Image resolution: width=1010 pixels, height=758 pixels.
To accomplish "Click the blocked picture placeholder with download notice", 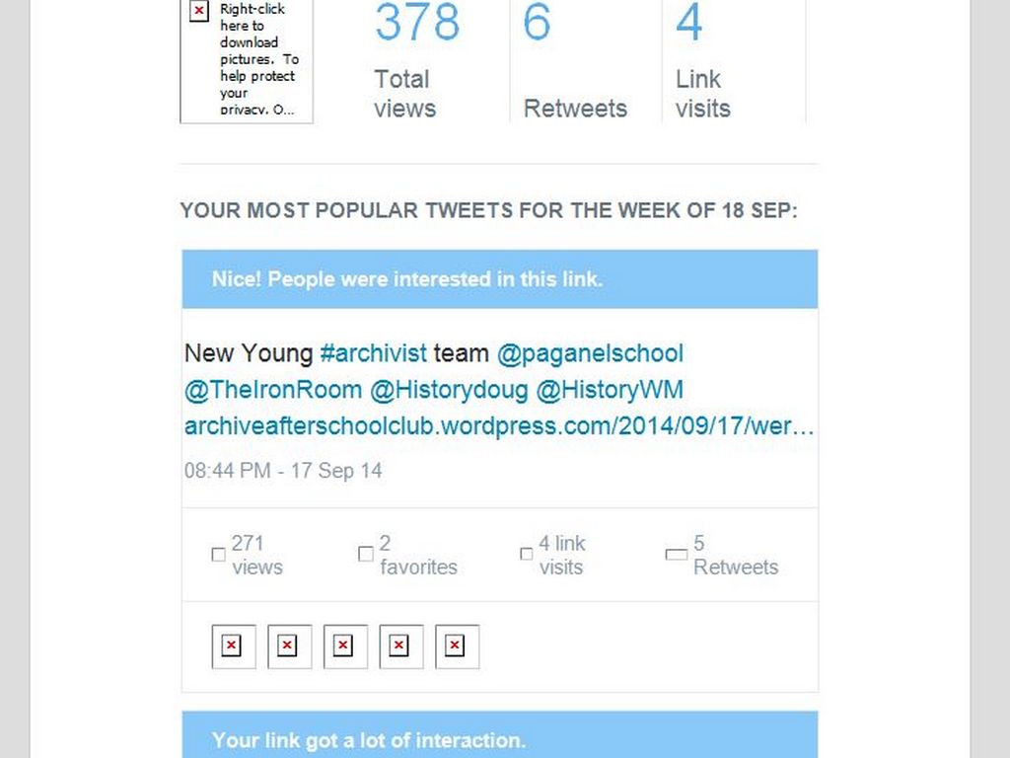I will [x=247, y=59].
